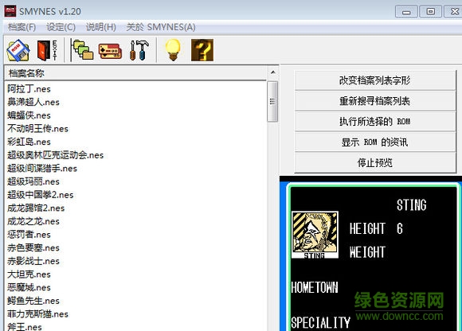462x331 pixels.
Task: Open the 说明(H) menu
Action: 101,27
